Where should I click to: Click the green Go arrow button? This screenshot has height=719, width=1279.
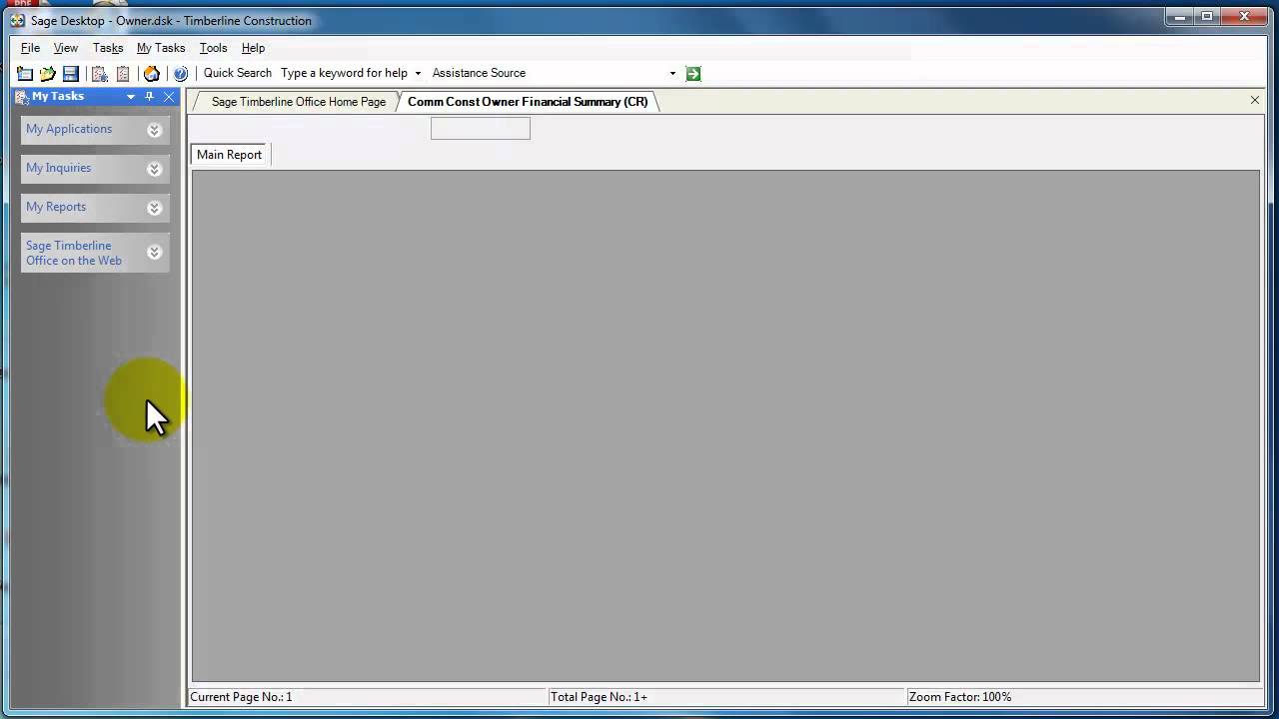pos(693,73)
